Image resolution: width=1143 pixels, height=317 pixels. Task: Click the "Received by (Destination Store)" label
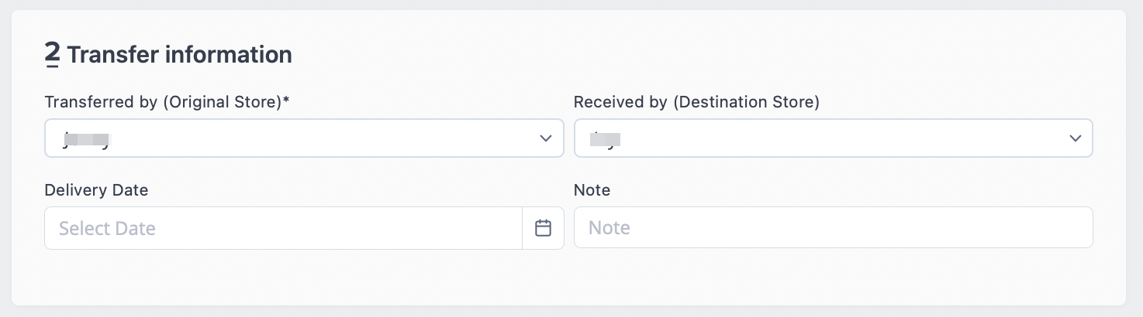pyautogui.click(x=696, y=102)
